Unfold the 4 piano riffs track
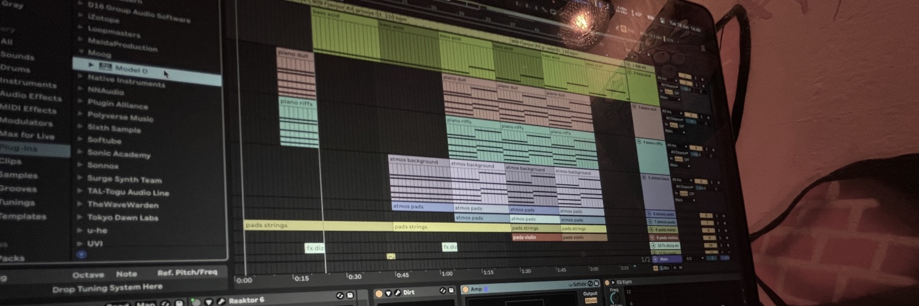The width and height of the screenshot is (919, 306). click(x=640, y=141)
